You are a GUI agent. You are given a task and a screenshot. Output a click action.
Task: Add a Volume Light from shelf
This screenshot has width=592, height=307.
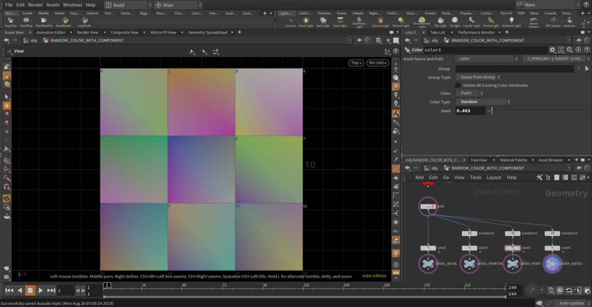coord(380,22)
